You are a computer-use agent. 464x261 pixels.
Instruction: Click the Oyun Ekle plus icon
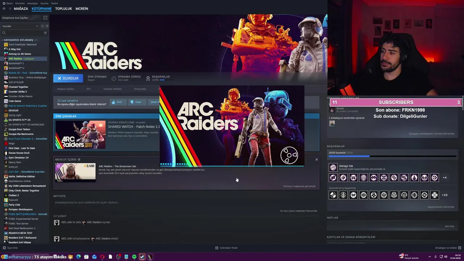tap(4, 248)
